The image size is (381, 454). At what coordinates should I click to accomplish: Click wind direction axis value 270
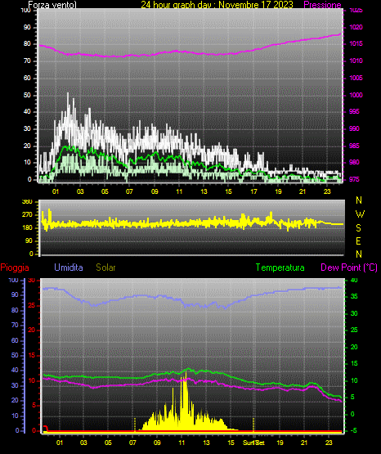(27, 215)
